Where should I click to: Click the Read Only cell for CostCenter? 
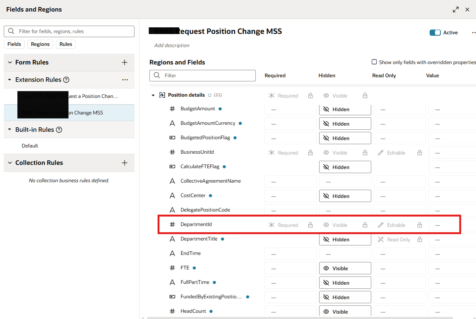[399, 196]
